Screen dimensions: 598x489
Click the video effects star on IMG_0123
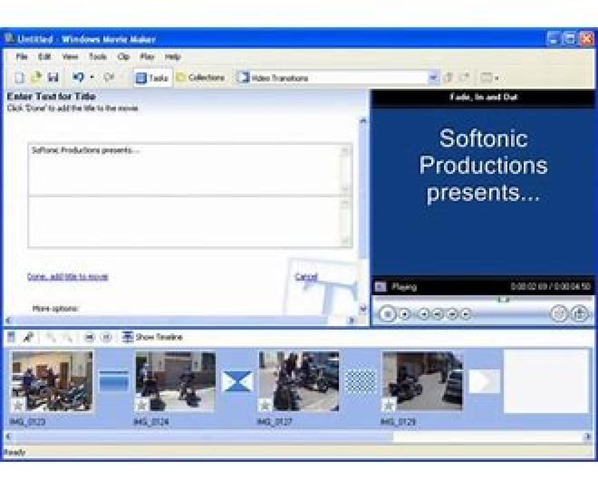coord(18,405)
